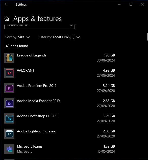The width and height of the screenshot is (148, 160).
Task: Click the Adobe Lightroom Classic icon
Action: [9, 134]
